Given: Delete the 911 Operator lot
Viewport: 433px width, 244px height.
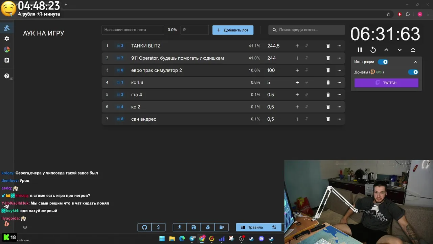Looking at the screenshot, I should tap(328, 58).
